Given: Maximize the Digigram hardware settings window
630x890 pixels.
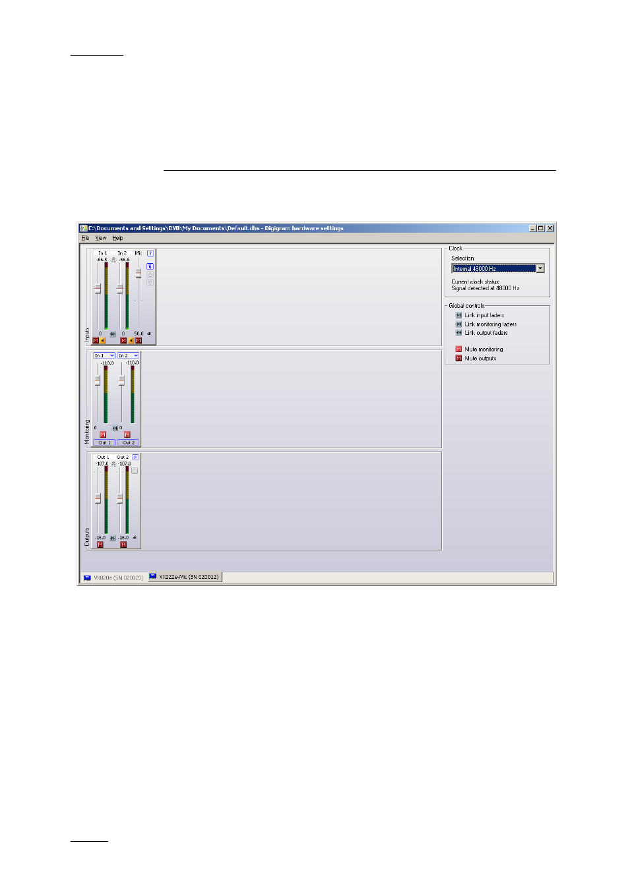Looking at the screenshot, I should pos(541,228).
